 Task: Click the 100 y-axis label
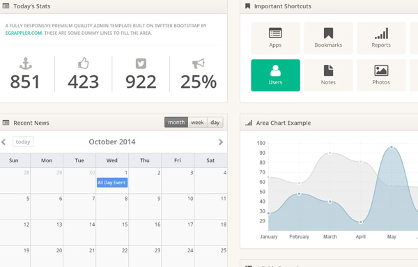point(261,143)
